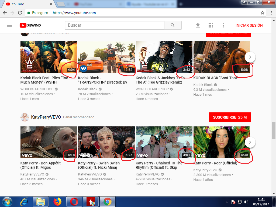Open the Action Center flag icon
Image resolution: width=276 pixels, height=207 pixels.
point(233,202)
